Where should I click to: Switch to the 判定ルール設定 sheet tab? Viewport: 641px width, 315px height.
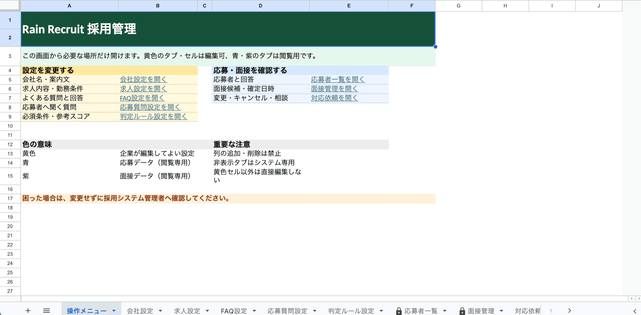coord(351,311)
